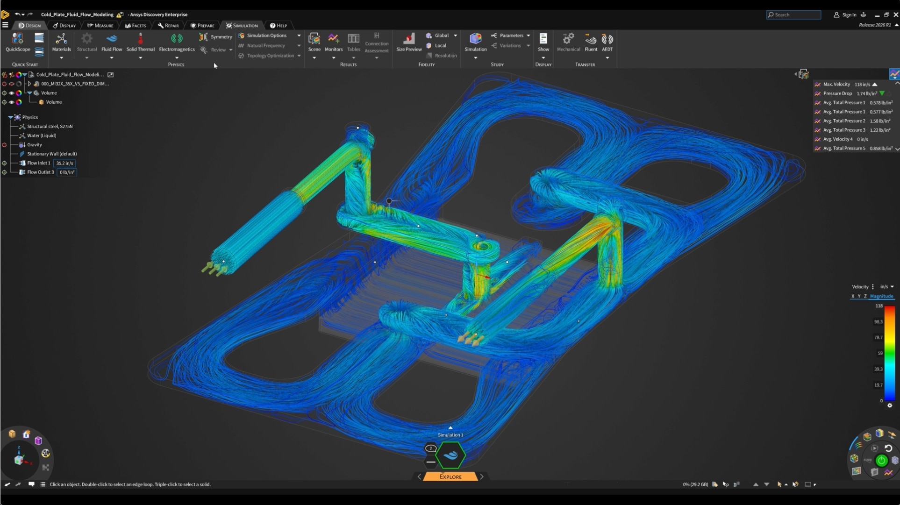Transfer model to AEDT
The width and height of the screenshot is (900, 505).
click(x=607, y=43)
